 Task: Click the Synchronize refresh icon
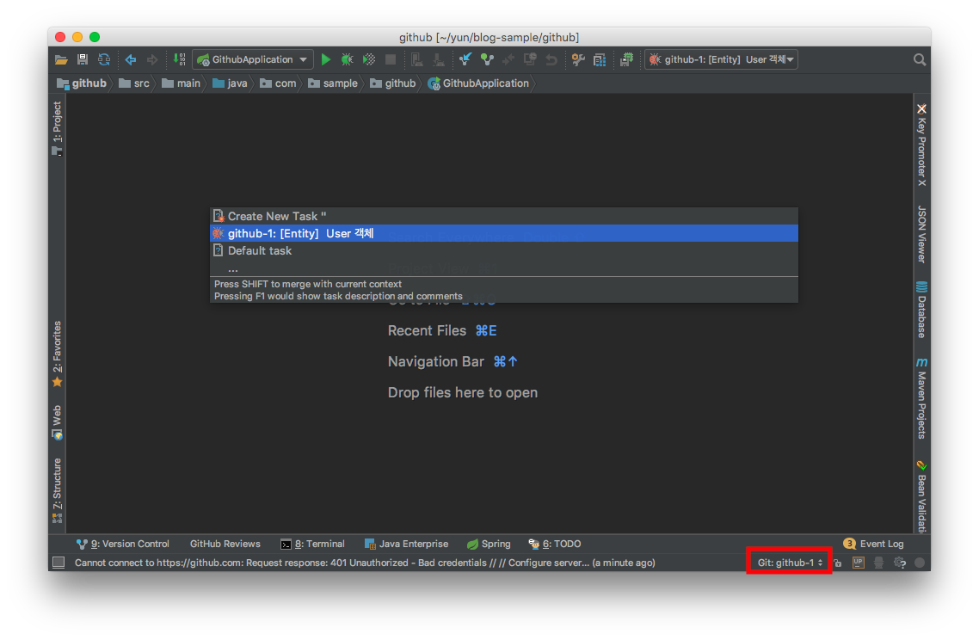coord(103,59)
